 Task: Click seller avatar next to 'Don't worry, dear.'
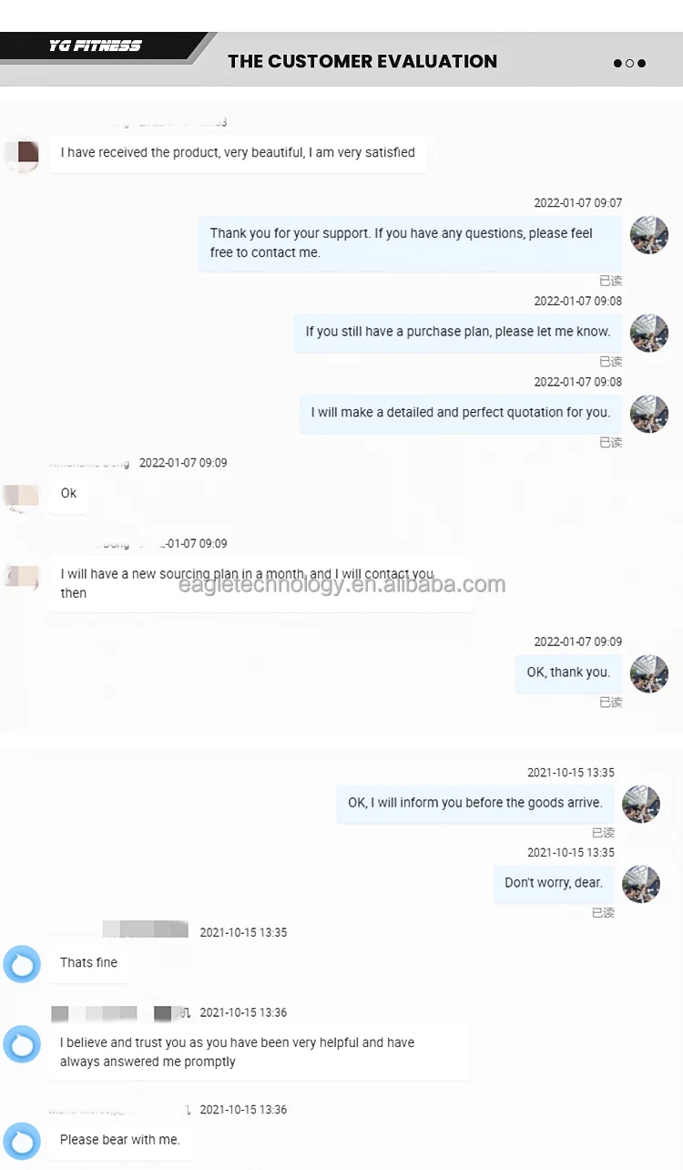(641, 884)
